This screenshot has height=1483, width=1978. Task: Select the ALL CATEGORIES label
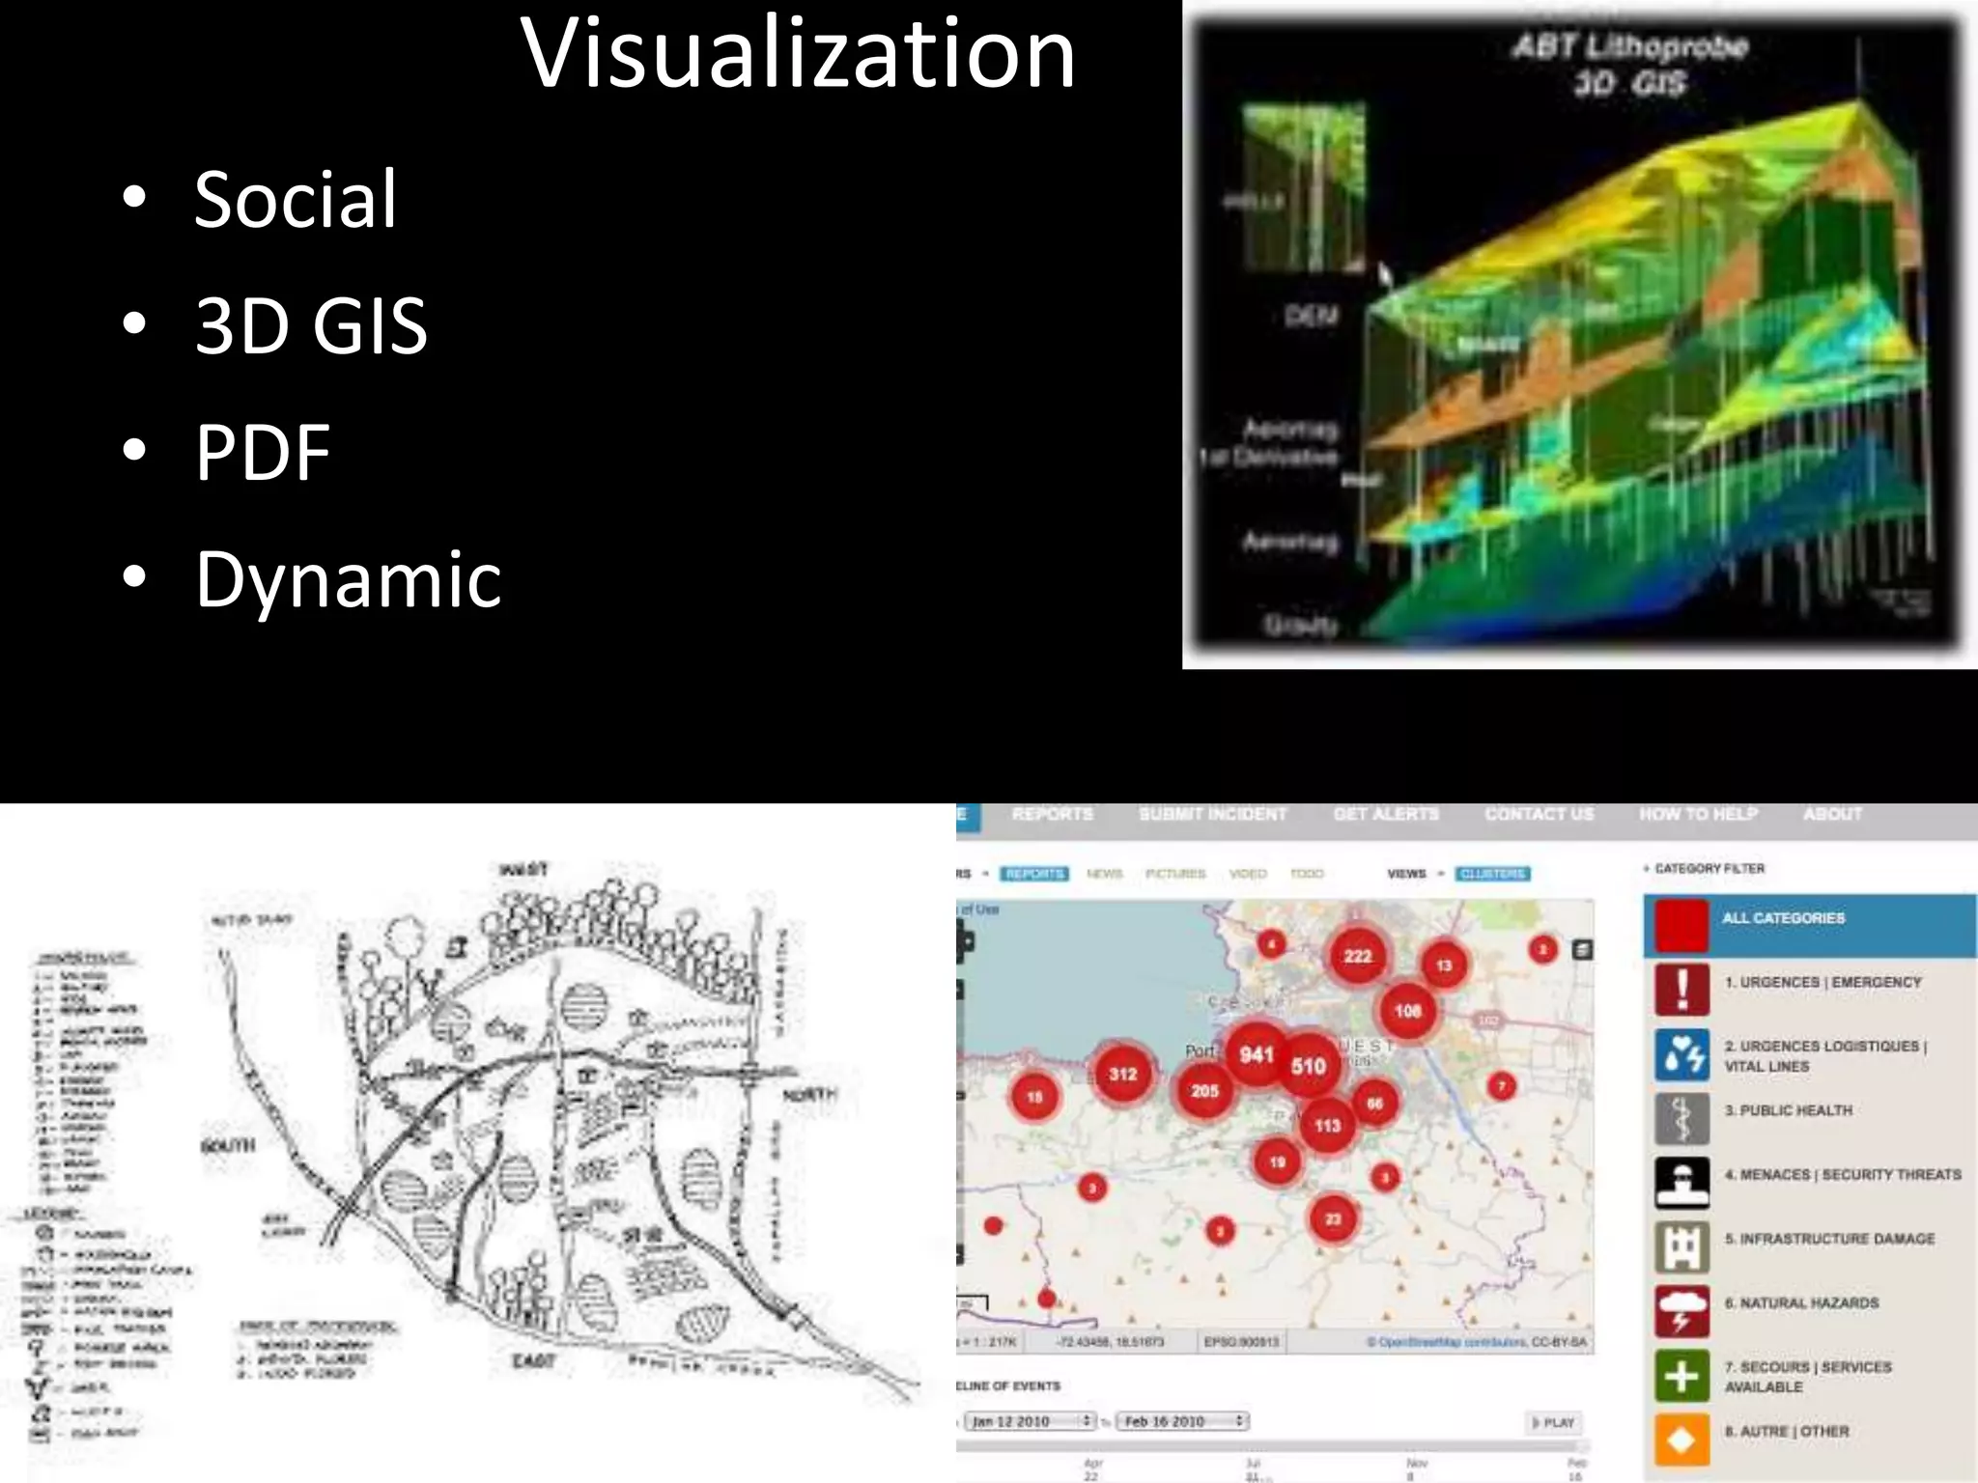pyautogui.click(x=1783, y=918)
